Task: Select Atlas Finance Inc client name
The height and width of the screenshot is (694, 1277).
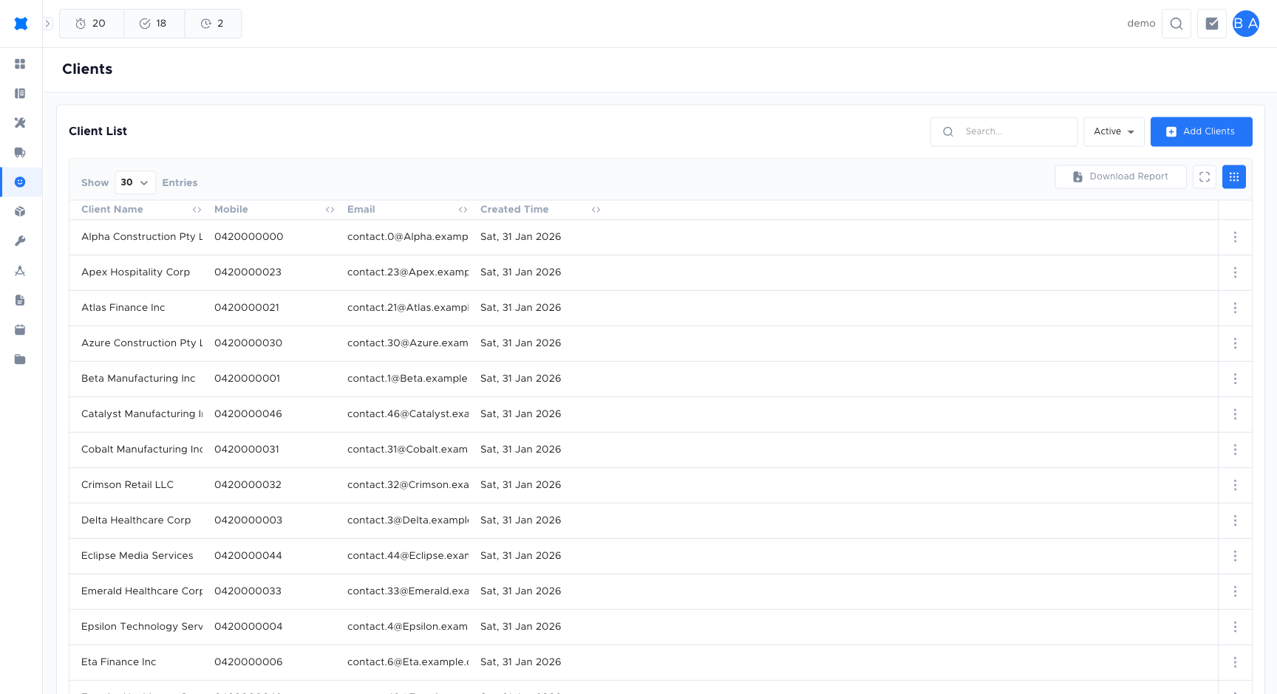Action: click(x=123, y=308)
